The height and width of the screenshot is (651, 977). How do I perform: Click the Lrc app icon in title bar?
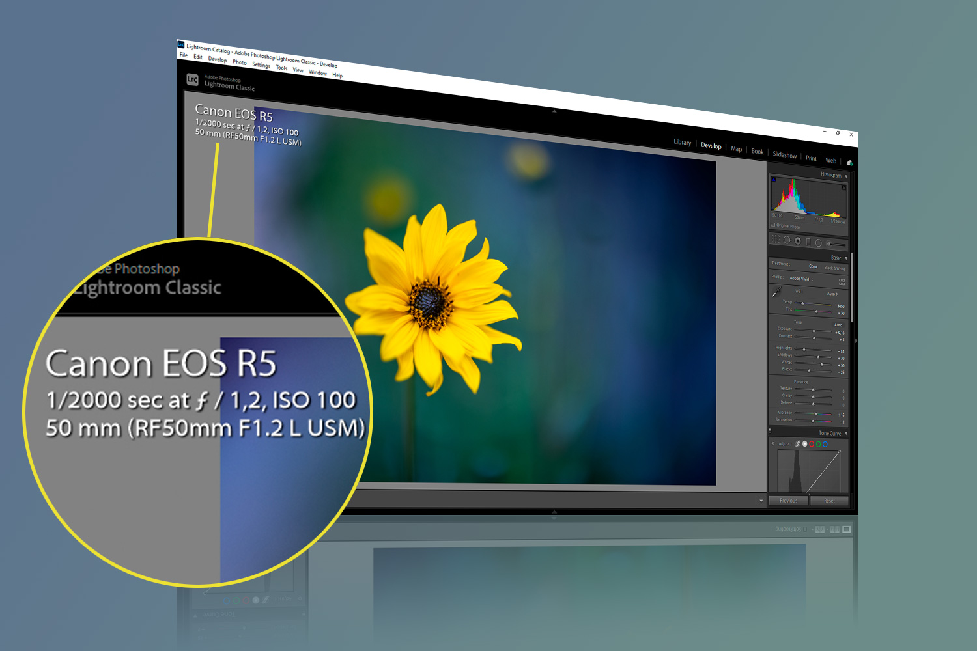click(181, 43)
